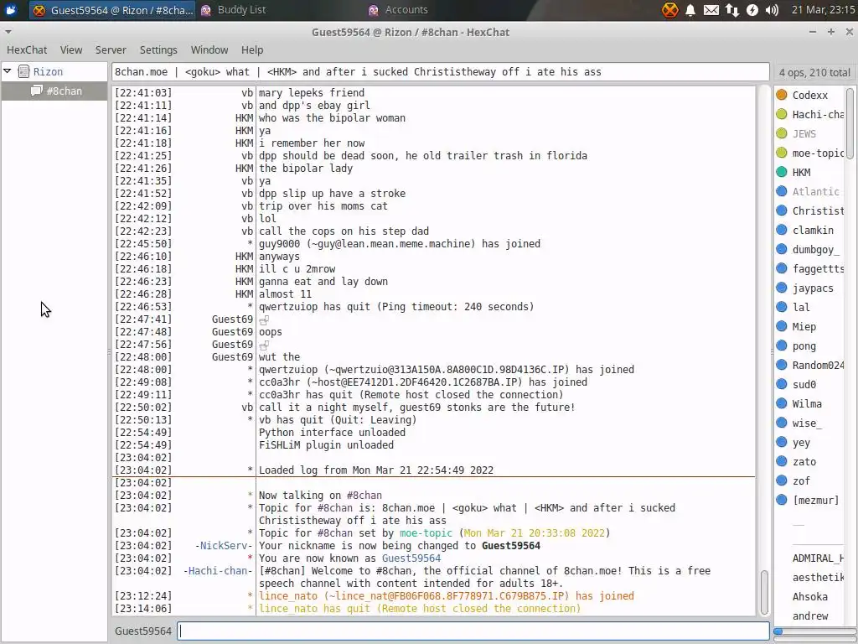Click the pong blue user dot

(782, 345)
